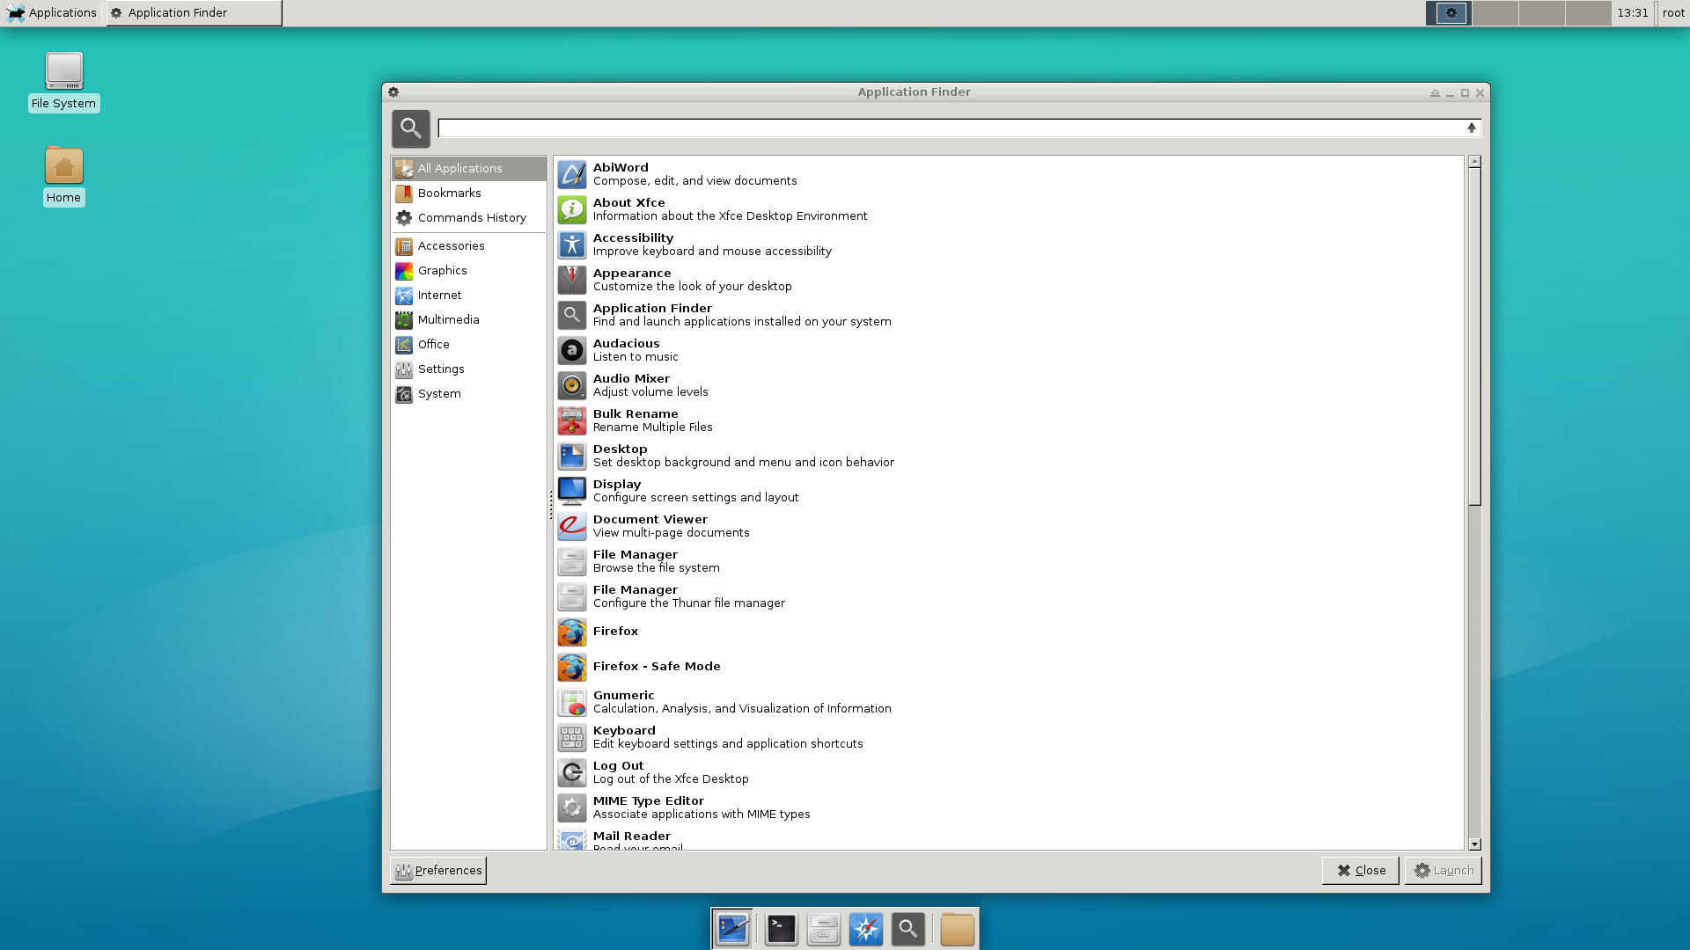Open the Bookmarks category
This screenshot has height=950, width=1690.
click(x=469, y=193)
